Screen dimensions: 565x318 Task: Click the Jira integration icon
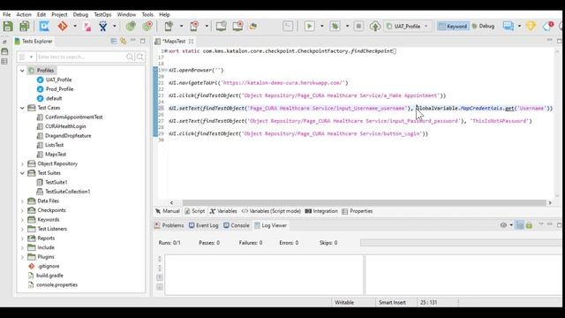(x=103, y=26)
